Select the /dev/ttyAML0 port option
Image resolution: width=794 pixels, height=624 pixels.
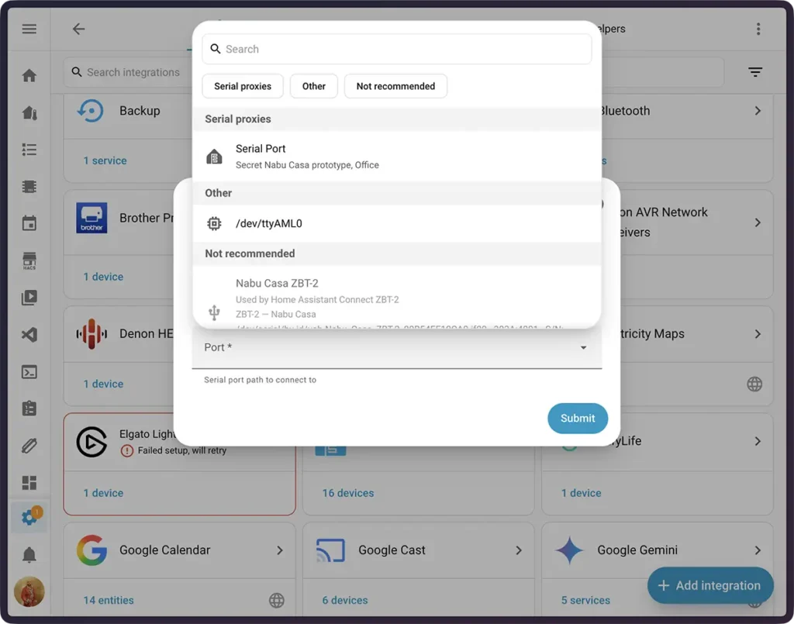[397, 223]
